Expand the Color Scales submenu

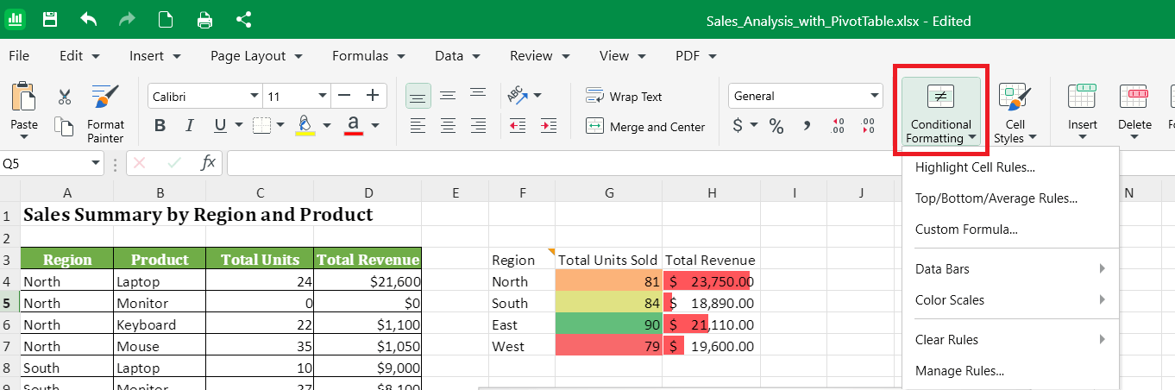(x=1010, y=300)
